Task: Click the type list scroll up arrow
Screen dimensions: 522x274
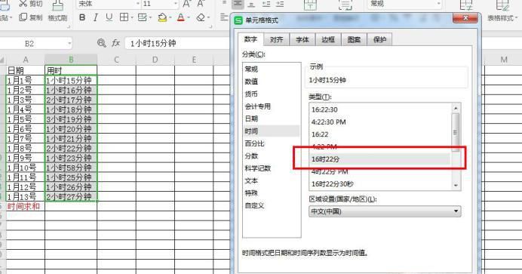Action: [x=456, y=108]
